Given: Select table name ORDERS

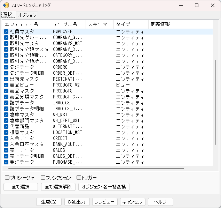Looking at the screenshot, I should coord(60,67).
